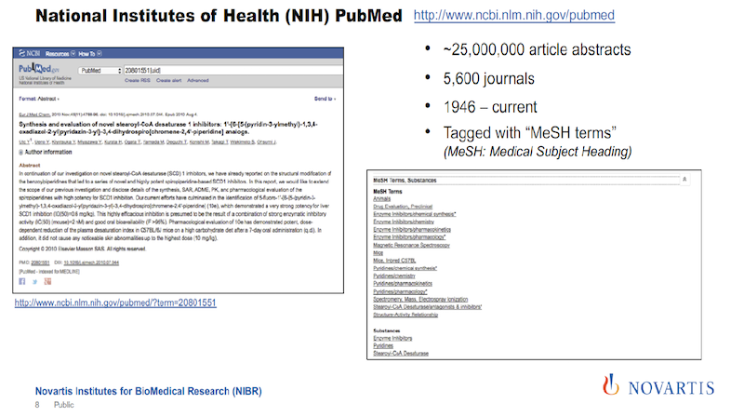The height and width of the screenshot is (417, 744).
Task: Click Pyridines under Substances
Action: coord(383,345)
